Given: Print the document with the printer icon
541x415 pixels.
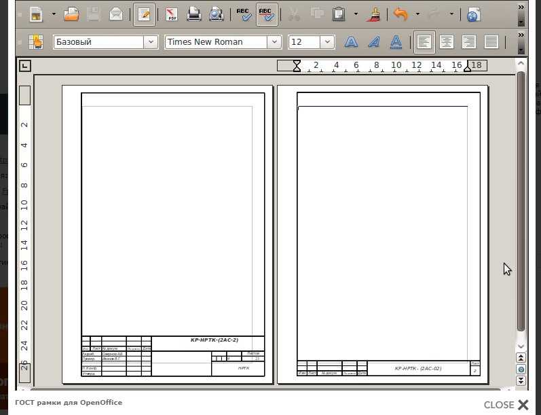Looking at the screenshot, I should [x=194, y=14].
